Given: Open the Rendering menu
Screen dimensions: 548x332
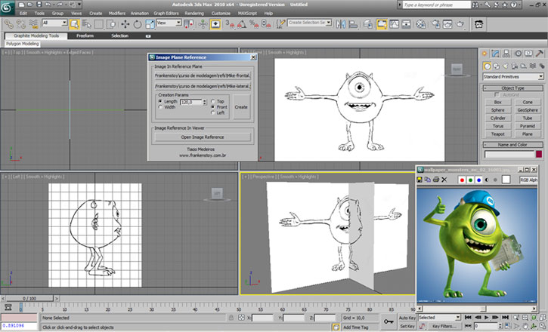Looking at the screenshot, I should tap(194, 14).
